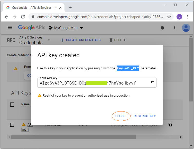
Task: Copy the API key from the dialog
Action: [x=153, y=82]
